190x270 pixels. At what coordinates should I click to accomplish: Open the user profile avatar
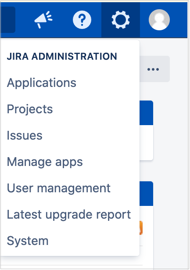[159, 20]
